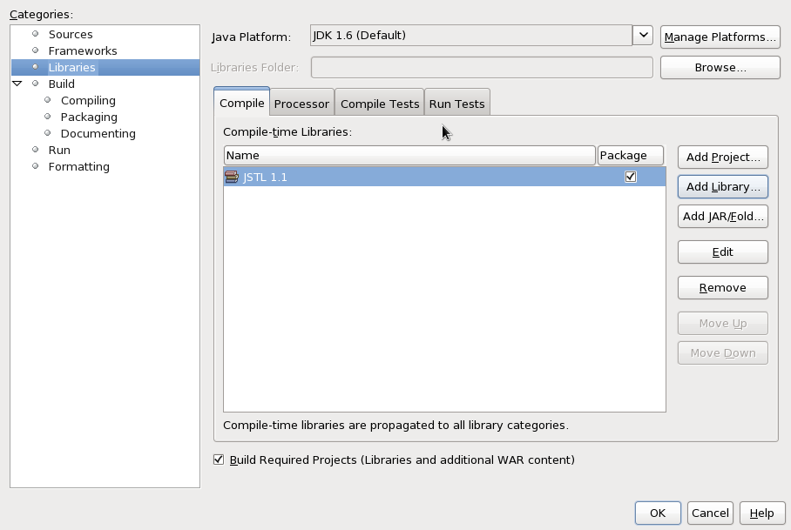
Task: Open the Compile Tests tab
Action: point(380,104)
